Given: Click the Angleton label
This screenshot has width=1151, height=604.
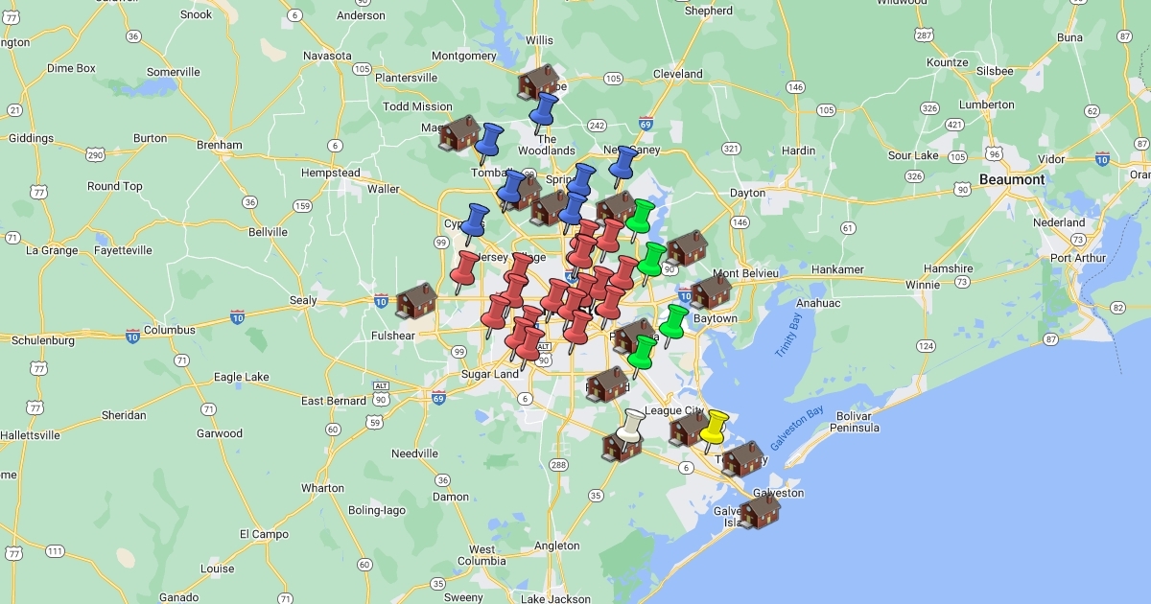Looking at the screenshot, I should pos(557,546).
